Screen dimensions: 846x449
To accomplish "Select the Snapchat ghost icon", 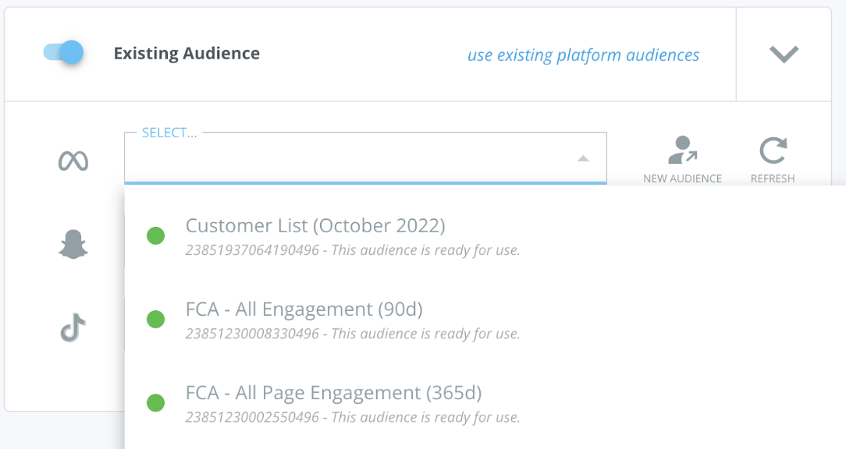I will click(73, 244).
